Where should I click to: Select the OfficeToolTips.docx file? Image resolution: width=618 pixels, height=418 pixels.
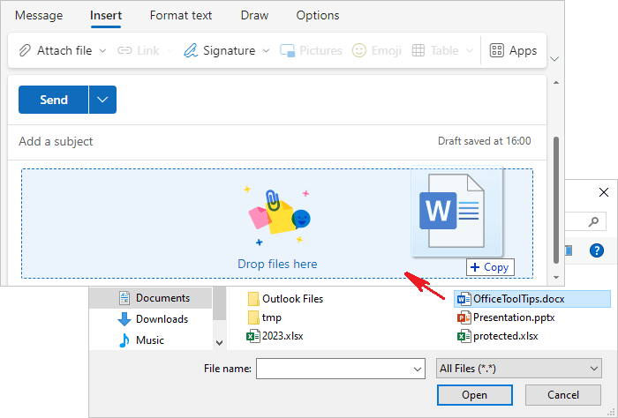(532, 299)
